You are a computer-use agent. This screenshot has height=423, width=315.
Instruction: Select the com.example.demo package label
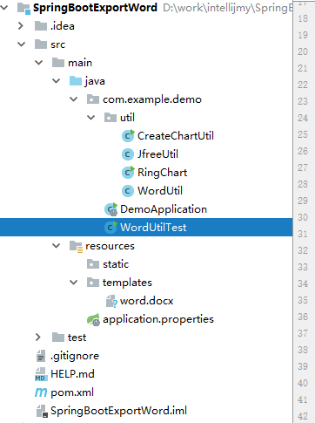pos(152,99)
